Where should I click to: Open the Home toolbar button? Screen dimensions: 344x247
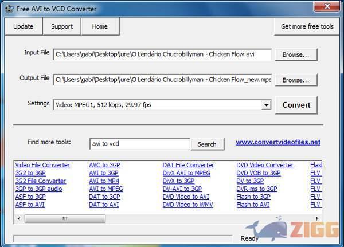point(100,26)
